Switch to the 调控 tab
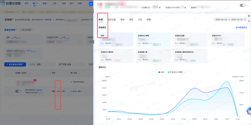 (131, 20)
